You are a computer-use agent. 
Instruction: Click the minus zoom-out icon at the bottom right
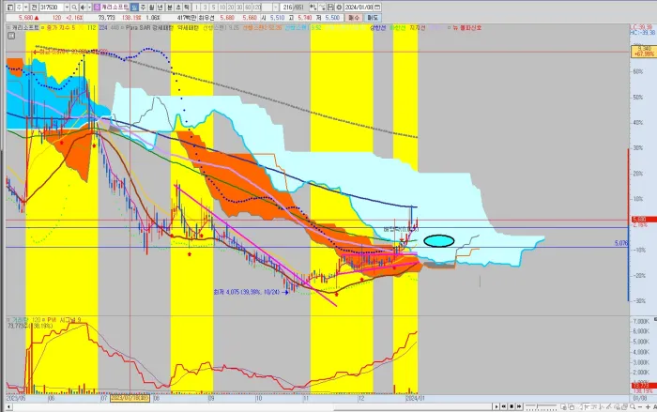(x=640, y=406)
